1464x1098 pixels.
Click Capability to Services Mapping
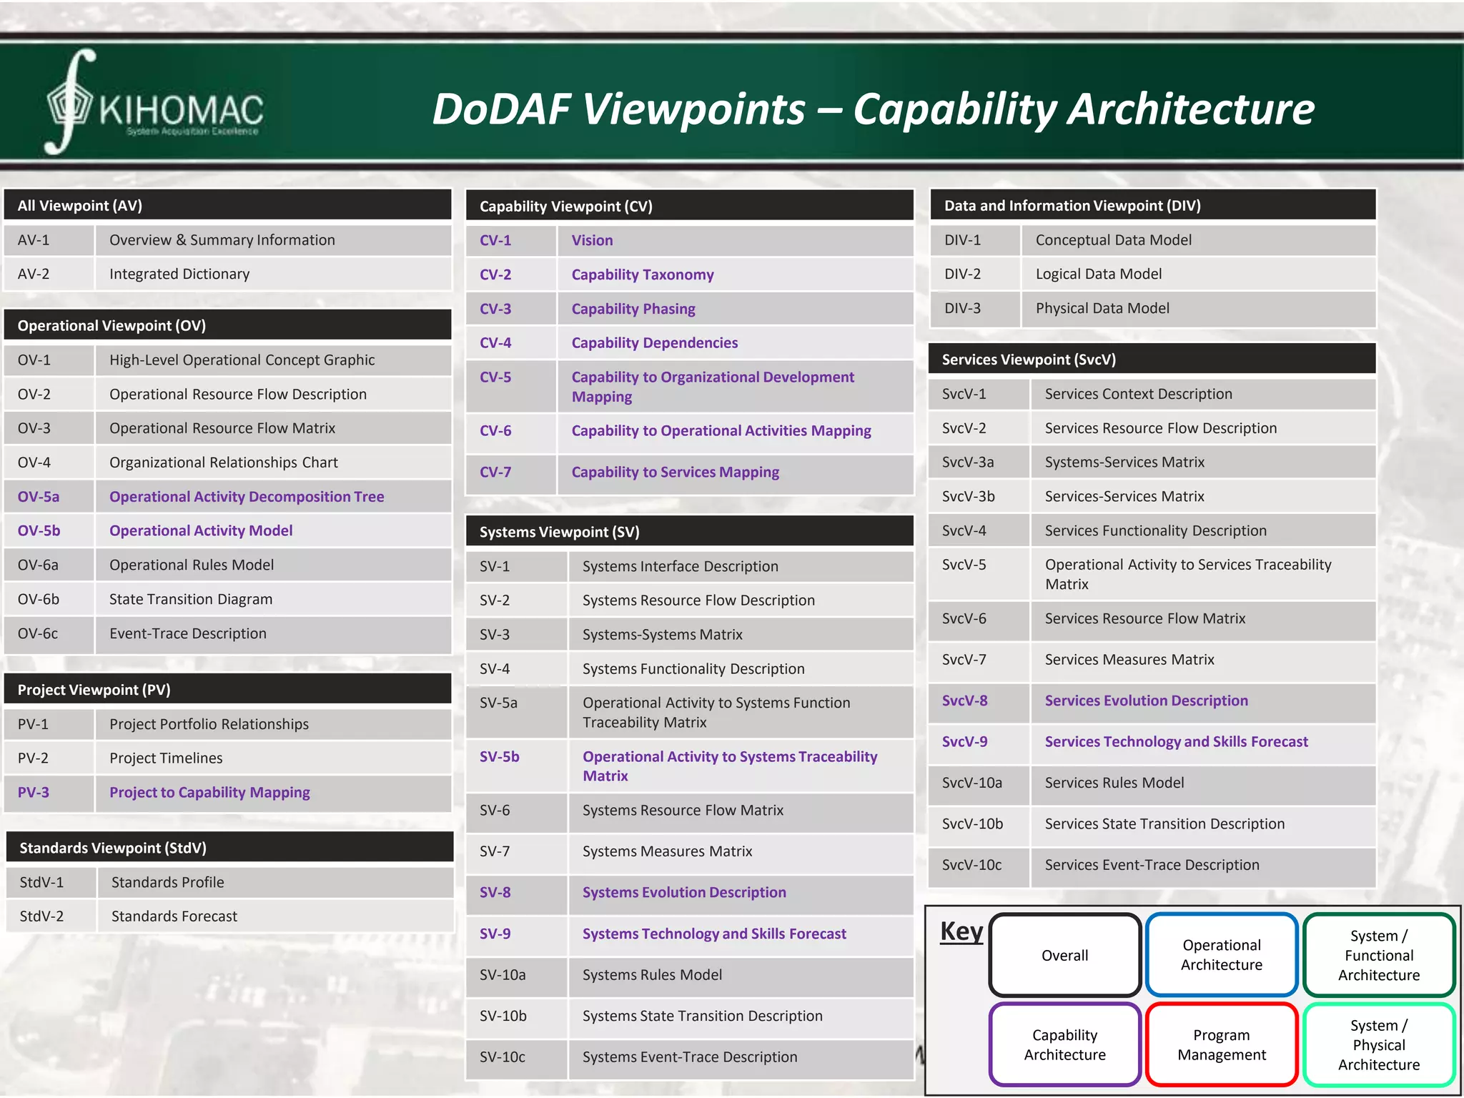click(676, 472)
